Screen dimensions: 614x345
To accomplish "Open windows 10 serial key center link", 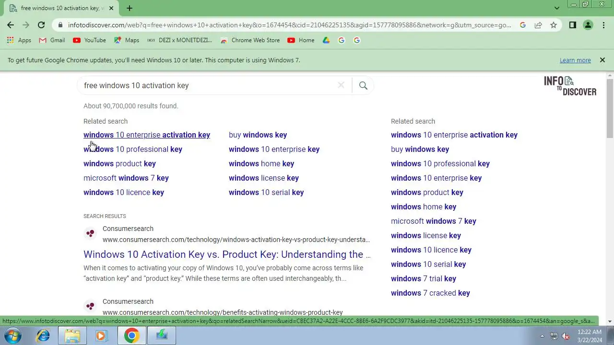I will pyautogui.click(x=266, y=193).
